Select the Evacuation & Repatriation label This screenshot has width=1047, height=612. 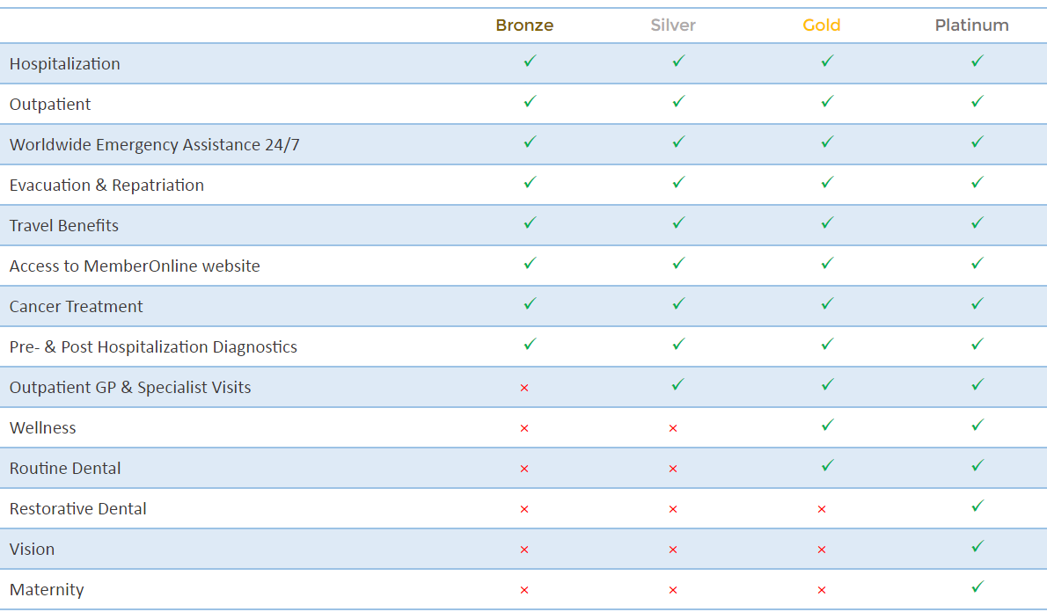pyautogui.click(x=106, y=186)
